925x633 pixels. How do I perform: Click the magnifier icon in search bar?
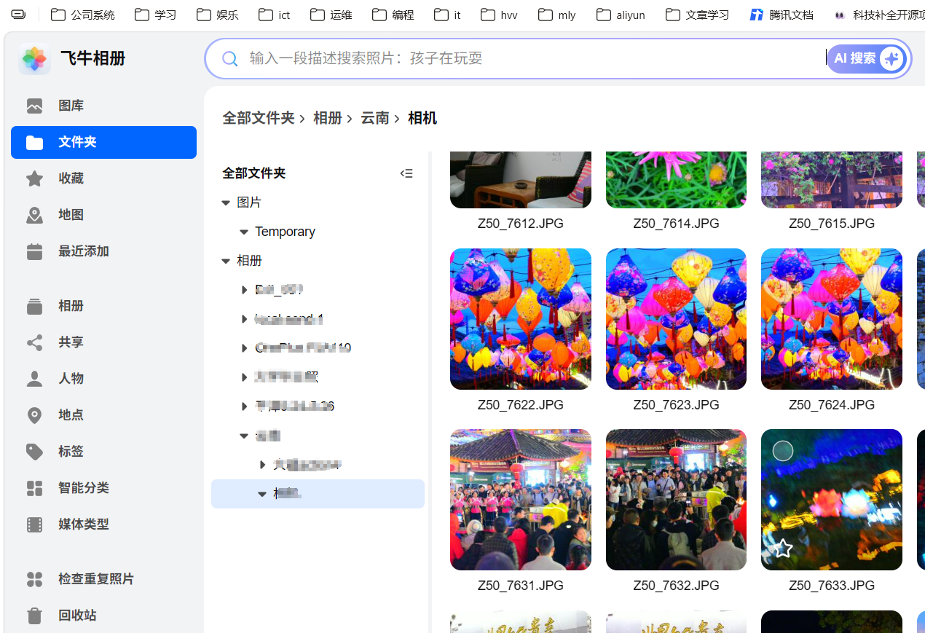click(229, 58)
